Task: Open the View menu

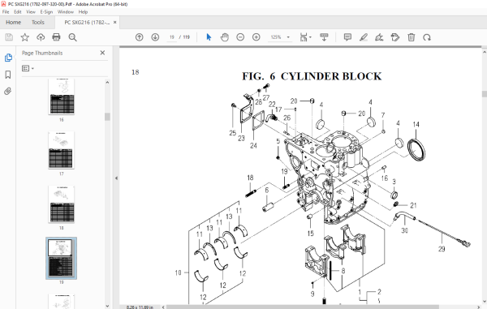Action: (31, 12)
